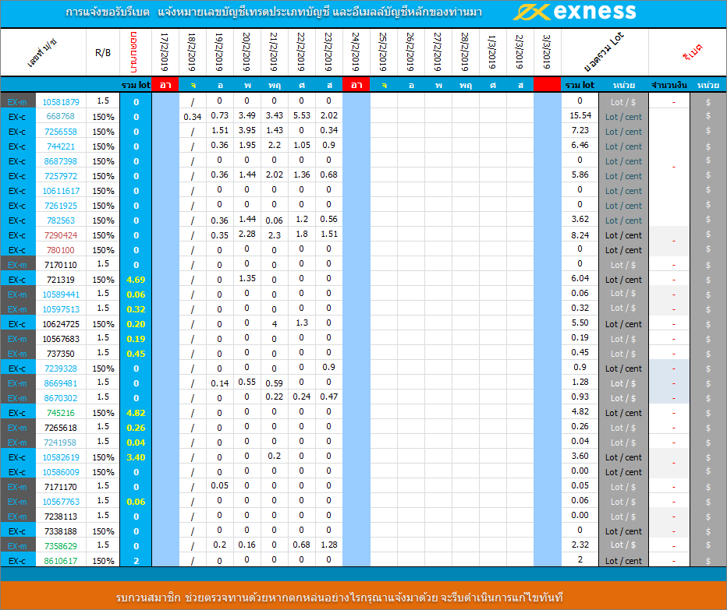Screen dimensions: 727x610
Task: Select the 20/2/2019 date column header
Action: [246, 51]
